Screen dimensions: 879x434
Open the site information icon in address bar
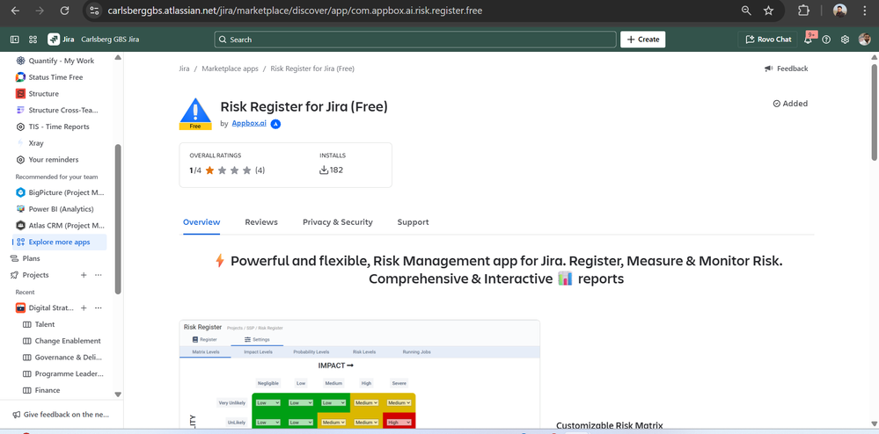[x=94, y=11]
